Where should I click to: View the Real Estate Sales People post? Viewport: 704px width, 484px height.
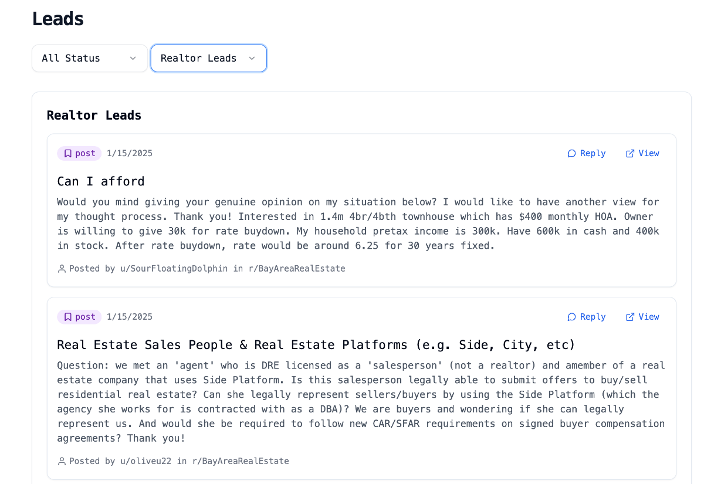pyautogui.click(x=642, y=317)
